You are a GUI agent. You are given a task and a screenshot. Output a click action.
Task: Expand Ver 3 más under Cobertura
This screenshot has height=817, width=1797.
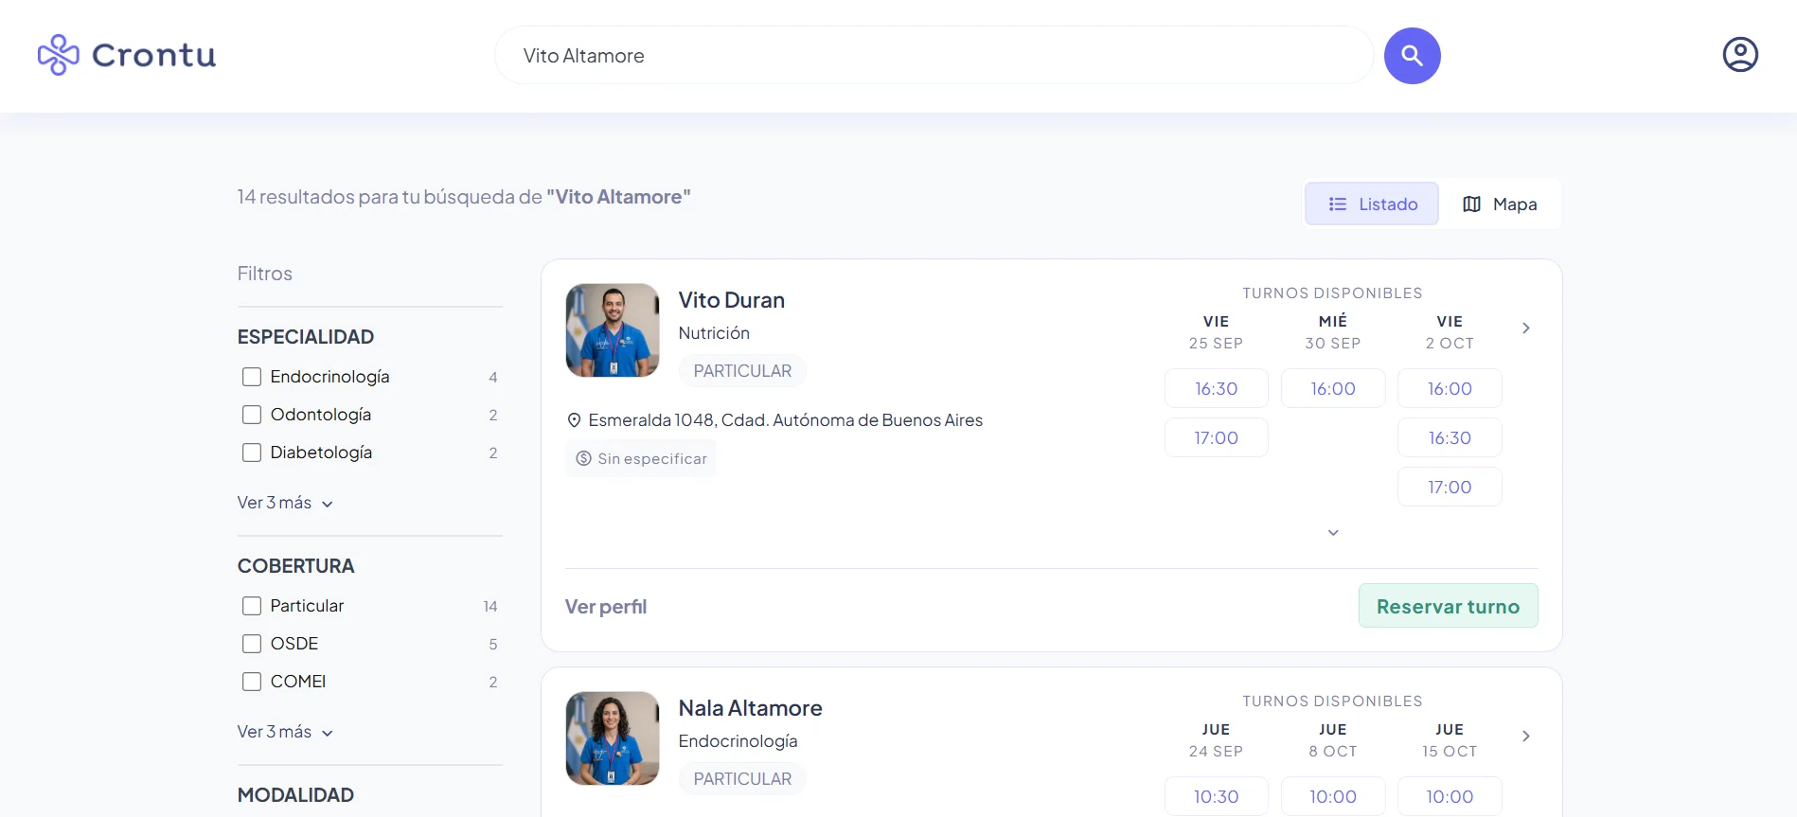coord(285,732)
